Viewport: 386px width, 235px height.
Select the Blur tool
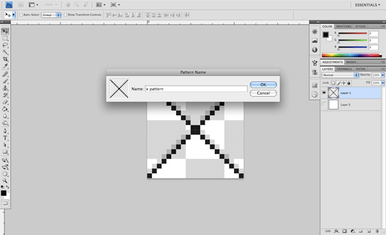pyautogui.click(x=5, y=116)
